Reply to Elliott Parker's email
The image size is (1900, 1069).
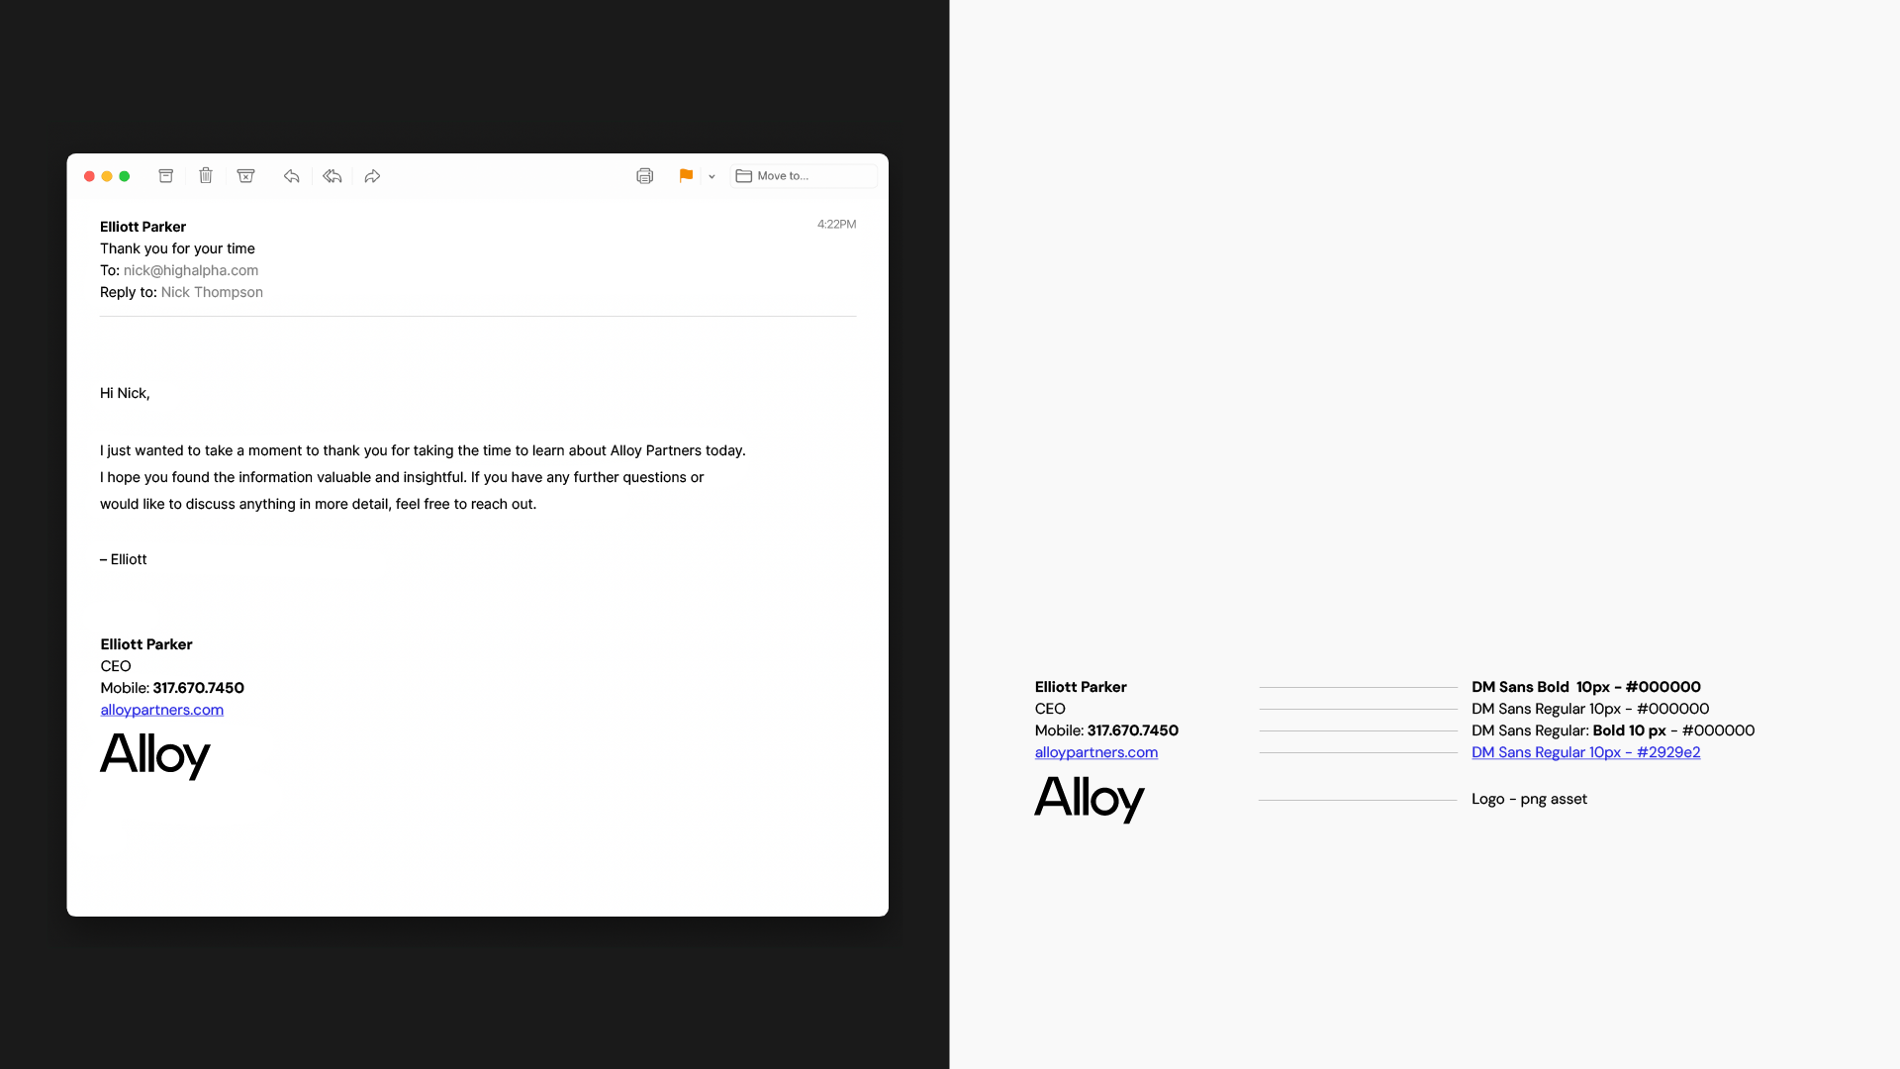coord(291,175)
